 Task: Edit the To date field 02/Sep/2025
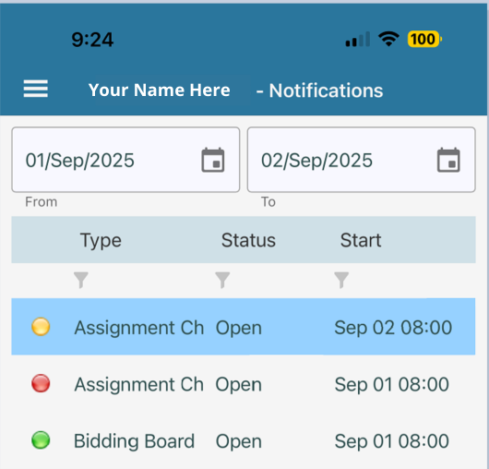[362, 160]
